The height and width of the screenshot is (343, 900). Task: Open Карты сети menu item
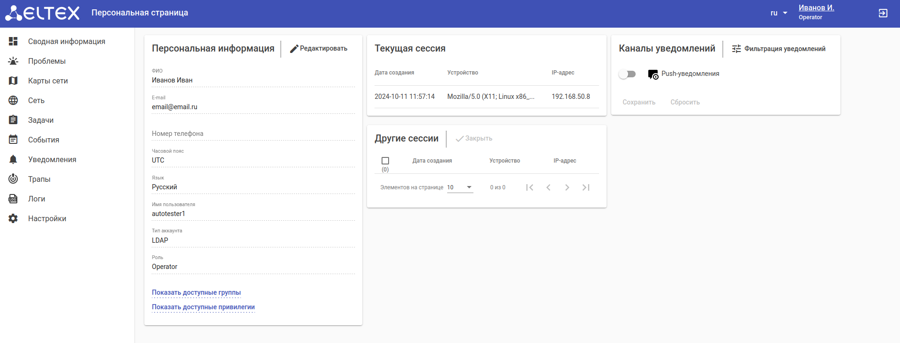pyautogui.click(x=48, y=81)
